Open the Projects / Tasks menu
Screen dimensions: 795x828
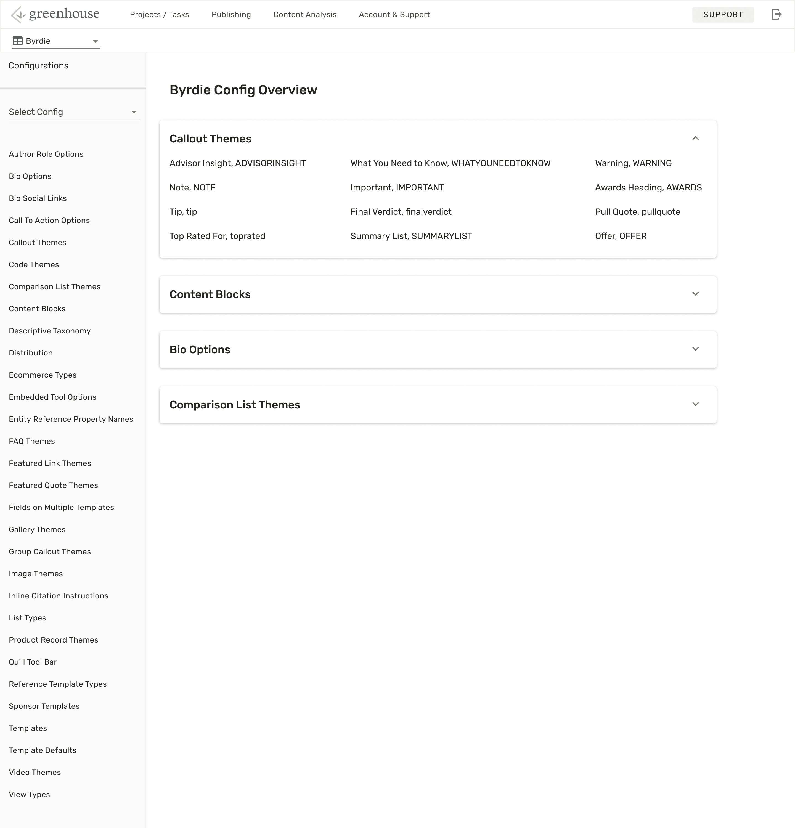coord(159,14)
